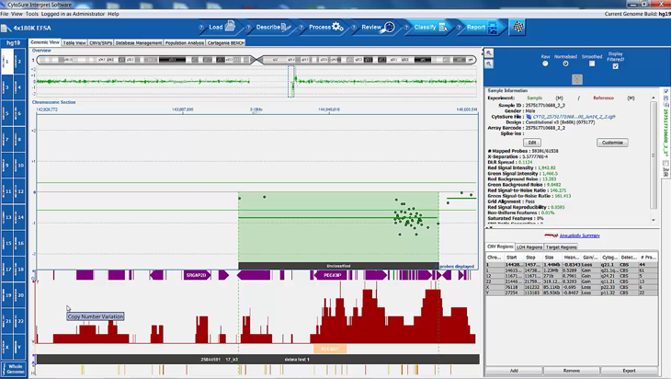Click the Customise button

612,143
